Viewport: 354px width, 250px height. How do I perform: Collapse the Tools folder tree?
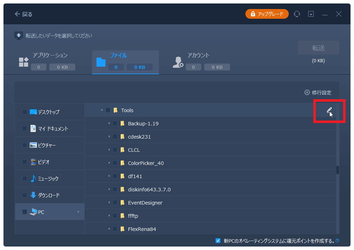[102, 110]
